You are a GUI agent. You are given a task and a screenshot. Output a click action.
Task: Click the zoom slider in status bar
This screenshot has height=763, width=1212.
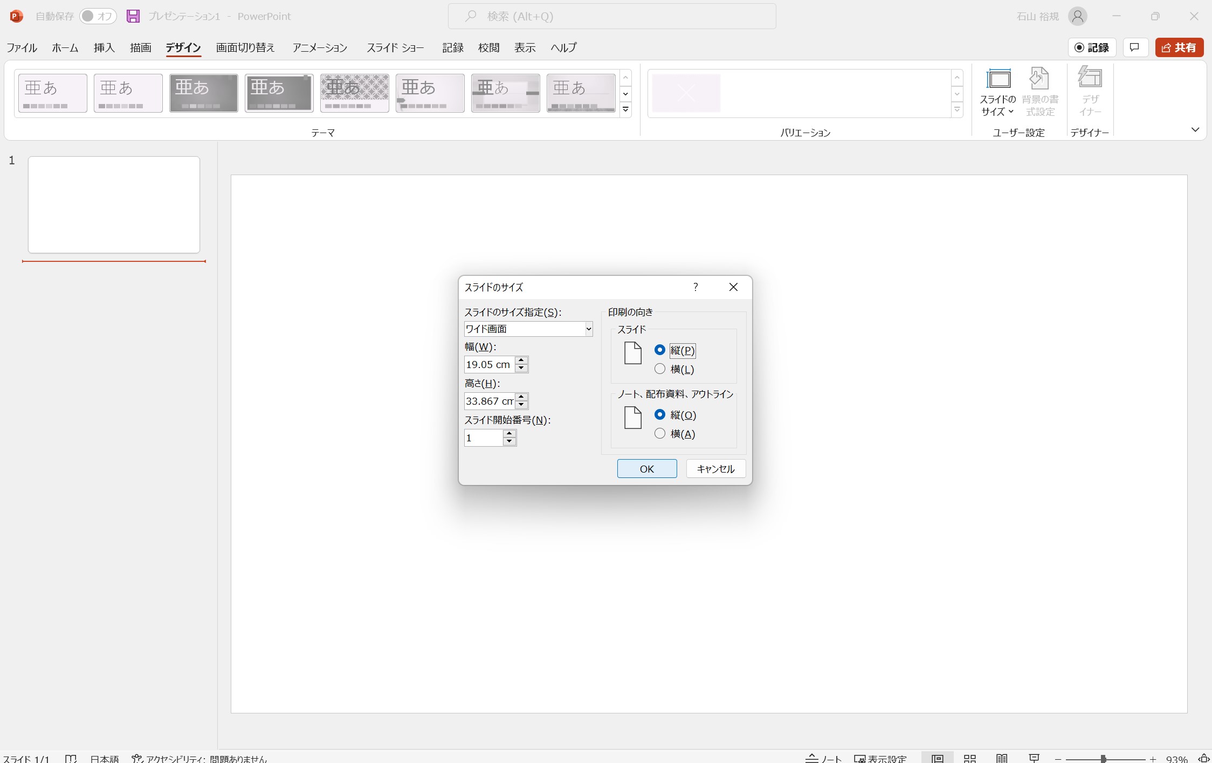(1103, 759)
